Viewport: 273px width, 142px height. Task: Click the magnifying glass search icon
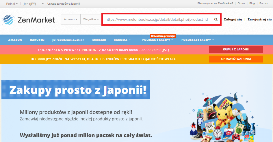pos(216,20)
